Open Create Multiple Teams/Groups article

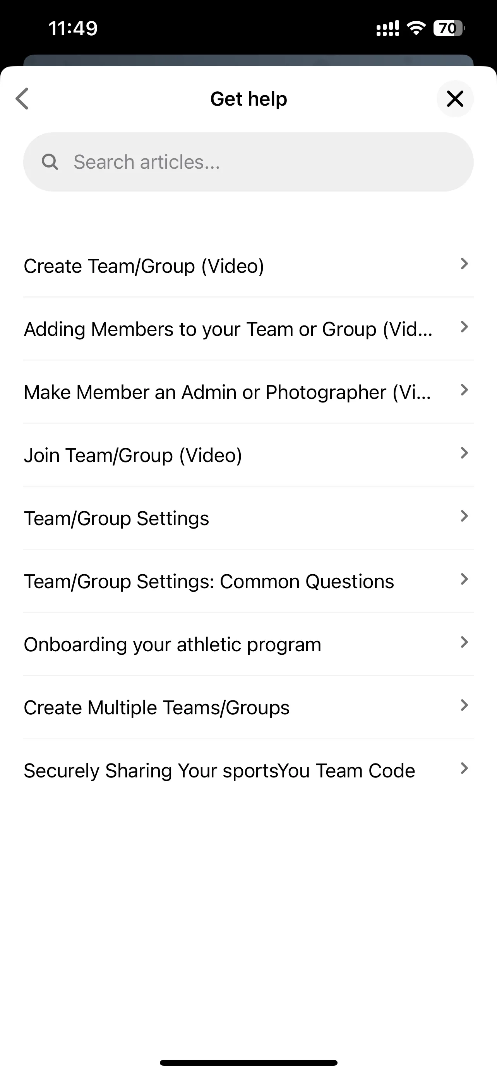(x=248, y=707)
